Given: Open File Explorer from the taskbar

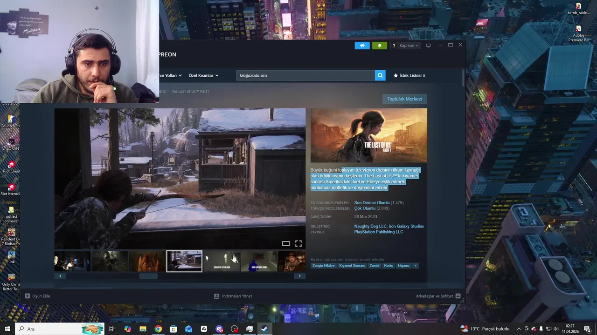Looking at the screenshot, I should 143,329.
